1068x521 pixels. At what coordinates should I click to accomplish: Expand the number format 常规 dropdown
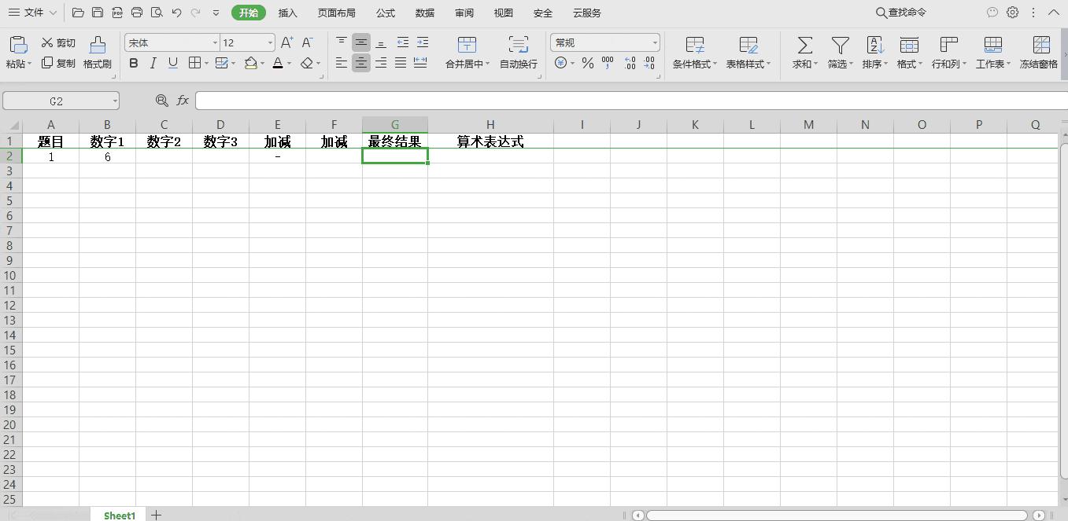coord(654,42)
